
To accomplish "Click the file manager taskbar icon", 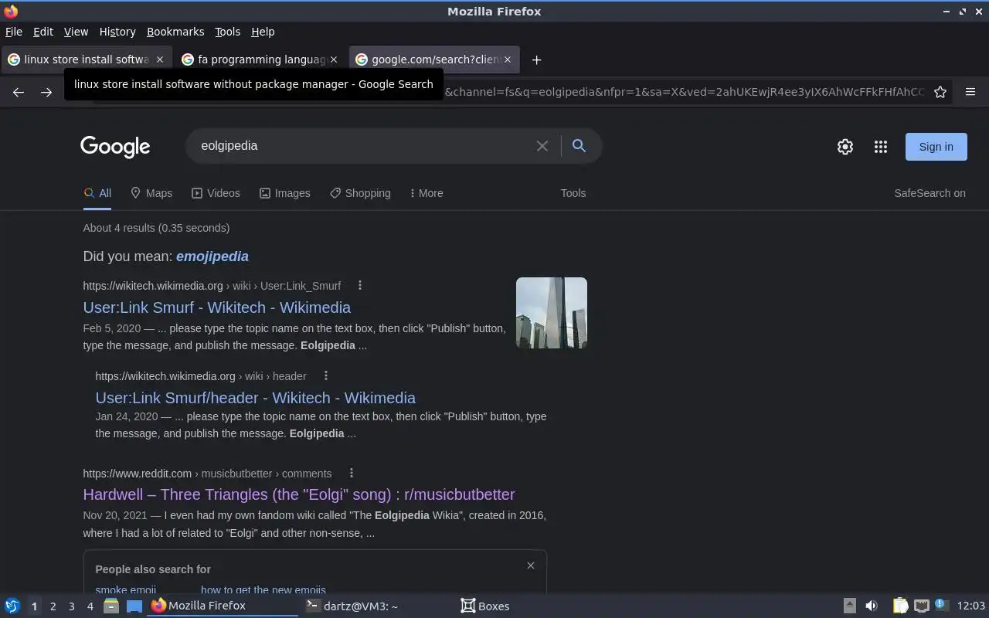I will click(110, 606).
